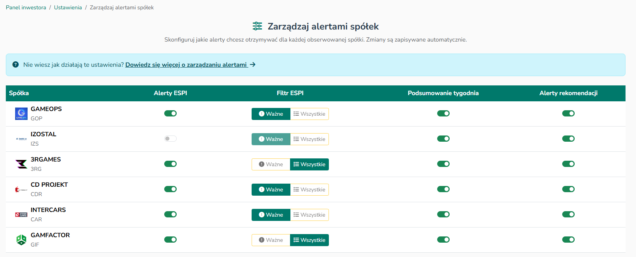
Task: Click the arrow icon after alert help link
Action: (253, 64)
